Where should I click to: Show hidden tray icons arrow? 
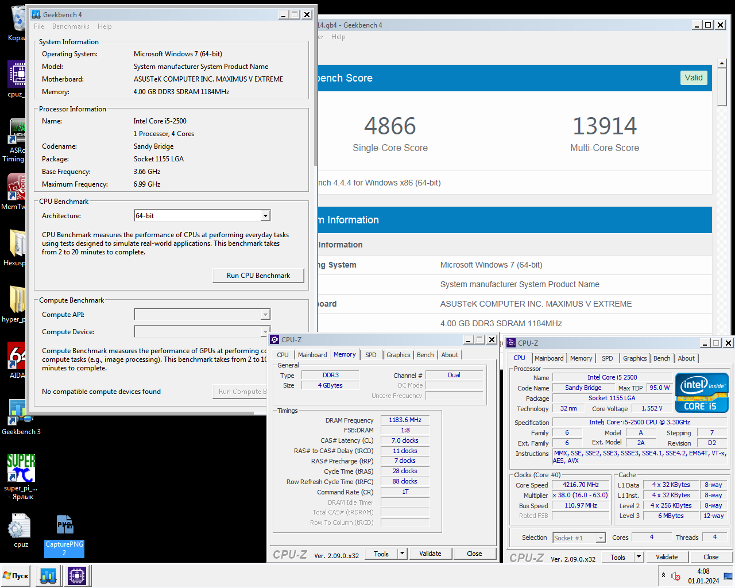pyautogui.click(x=663, y=575)
